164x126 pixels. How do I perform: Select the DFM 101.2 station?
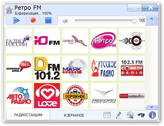pos(47,68)
